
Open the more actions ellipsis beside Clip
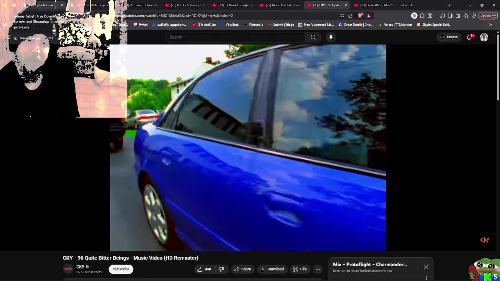pyautogui.click(x=318, y=269)
